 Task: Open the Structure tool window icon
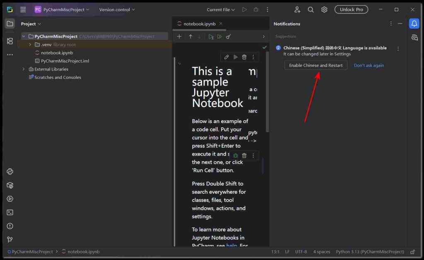tap(10, 41)
